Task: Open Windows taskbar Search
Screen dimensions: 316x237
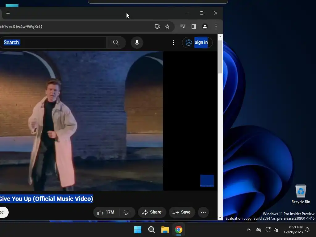Action: (151, 230)
